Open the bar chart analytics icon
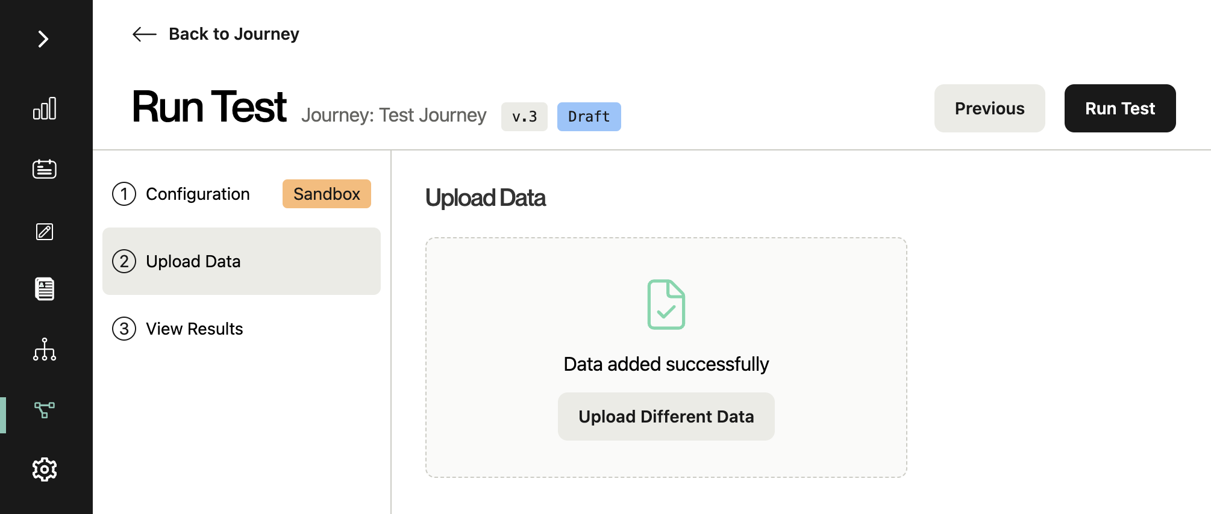Viewport: 1211px width, 514px height. point(45,108)
